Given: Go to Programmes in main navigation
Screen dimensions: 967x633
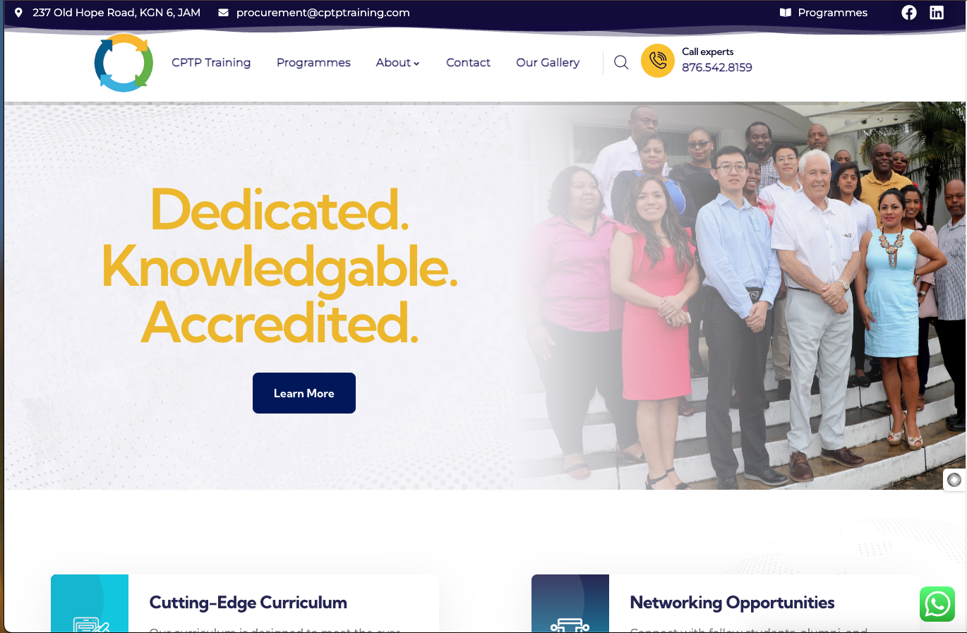Looking at the screenshot, I should (x=313, y=63).
